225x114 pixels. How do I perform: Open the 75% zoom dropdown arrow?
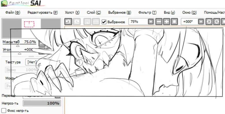click(x=151, y=22)
